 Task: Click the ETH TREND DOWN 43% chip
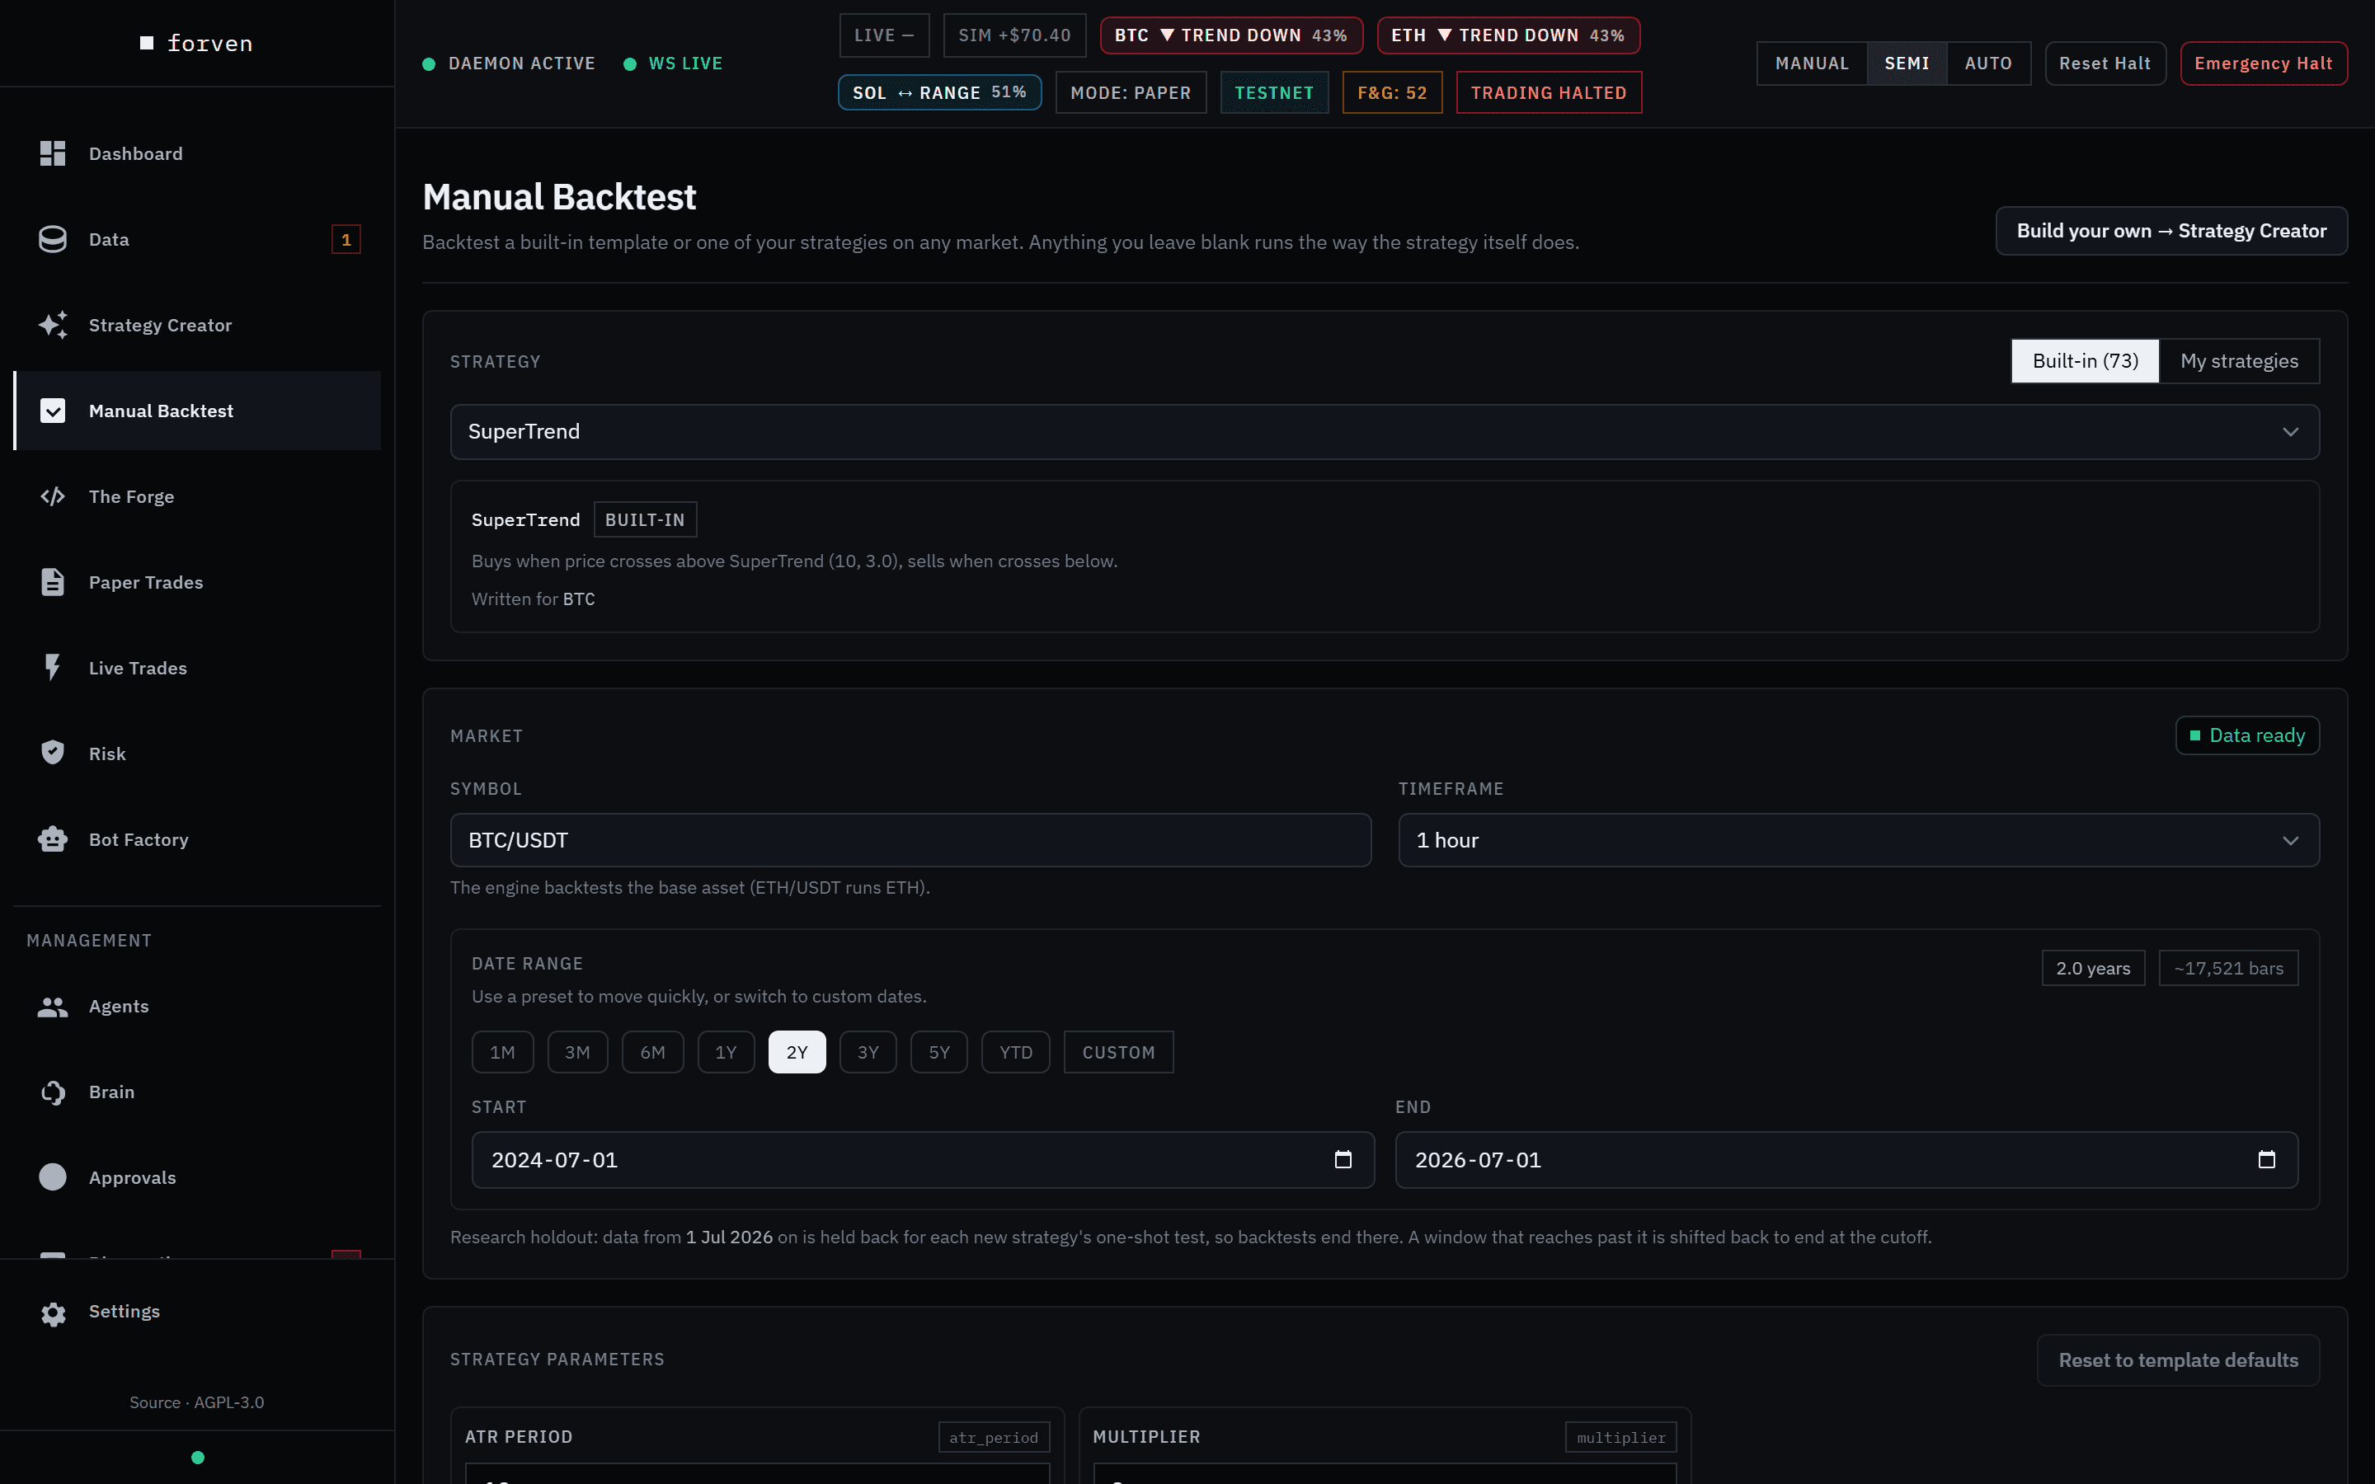point(1507,35)
